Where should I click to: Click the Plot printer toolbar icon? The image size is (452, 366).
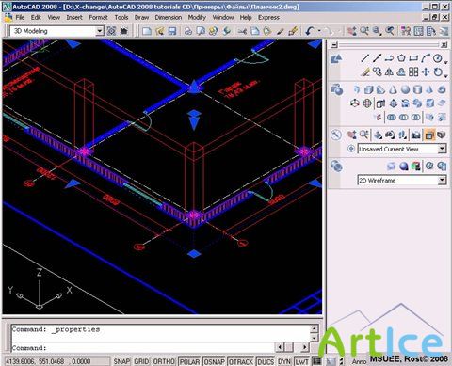click(188, 31)
